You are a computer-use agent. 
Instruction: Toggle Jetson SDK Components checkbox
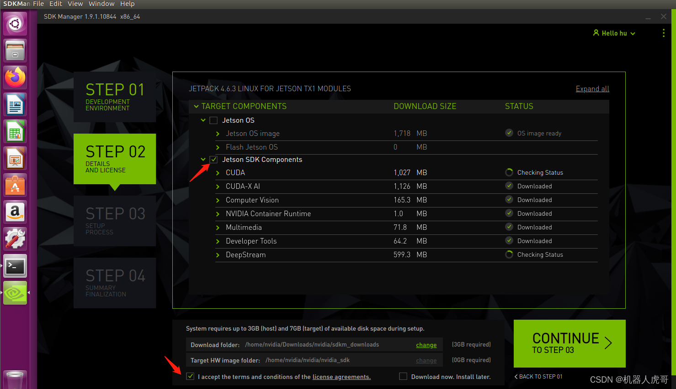(213, 160)
